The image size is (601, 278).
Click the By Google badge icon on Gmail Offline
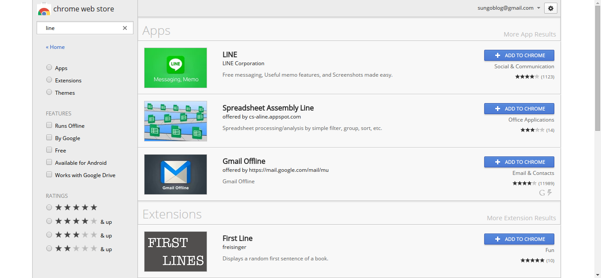click(542, 193)
